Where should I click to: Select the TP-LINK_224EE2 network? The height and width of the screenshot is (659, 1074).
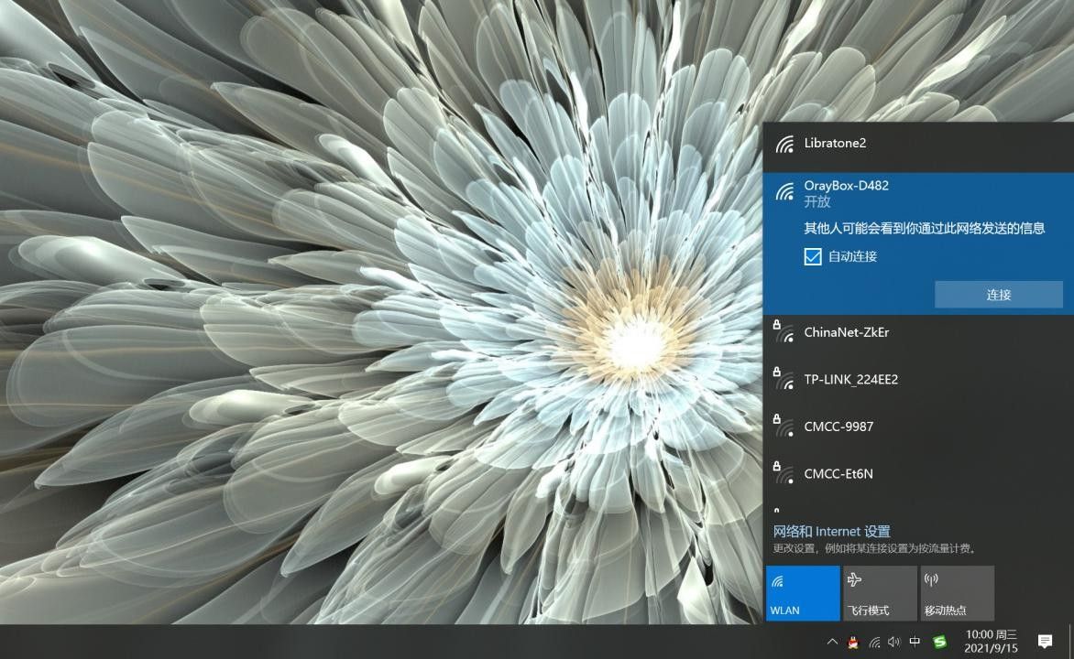coord(918,380)
